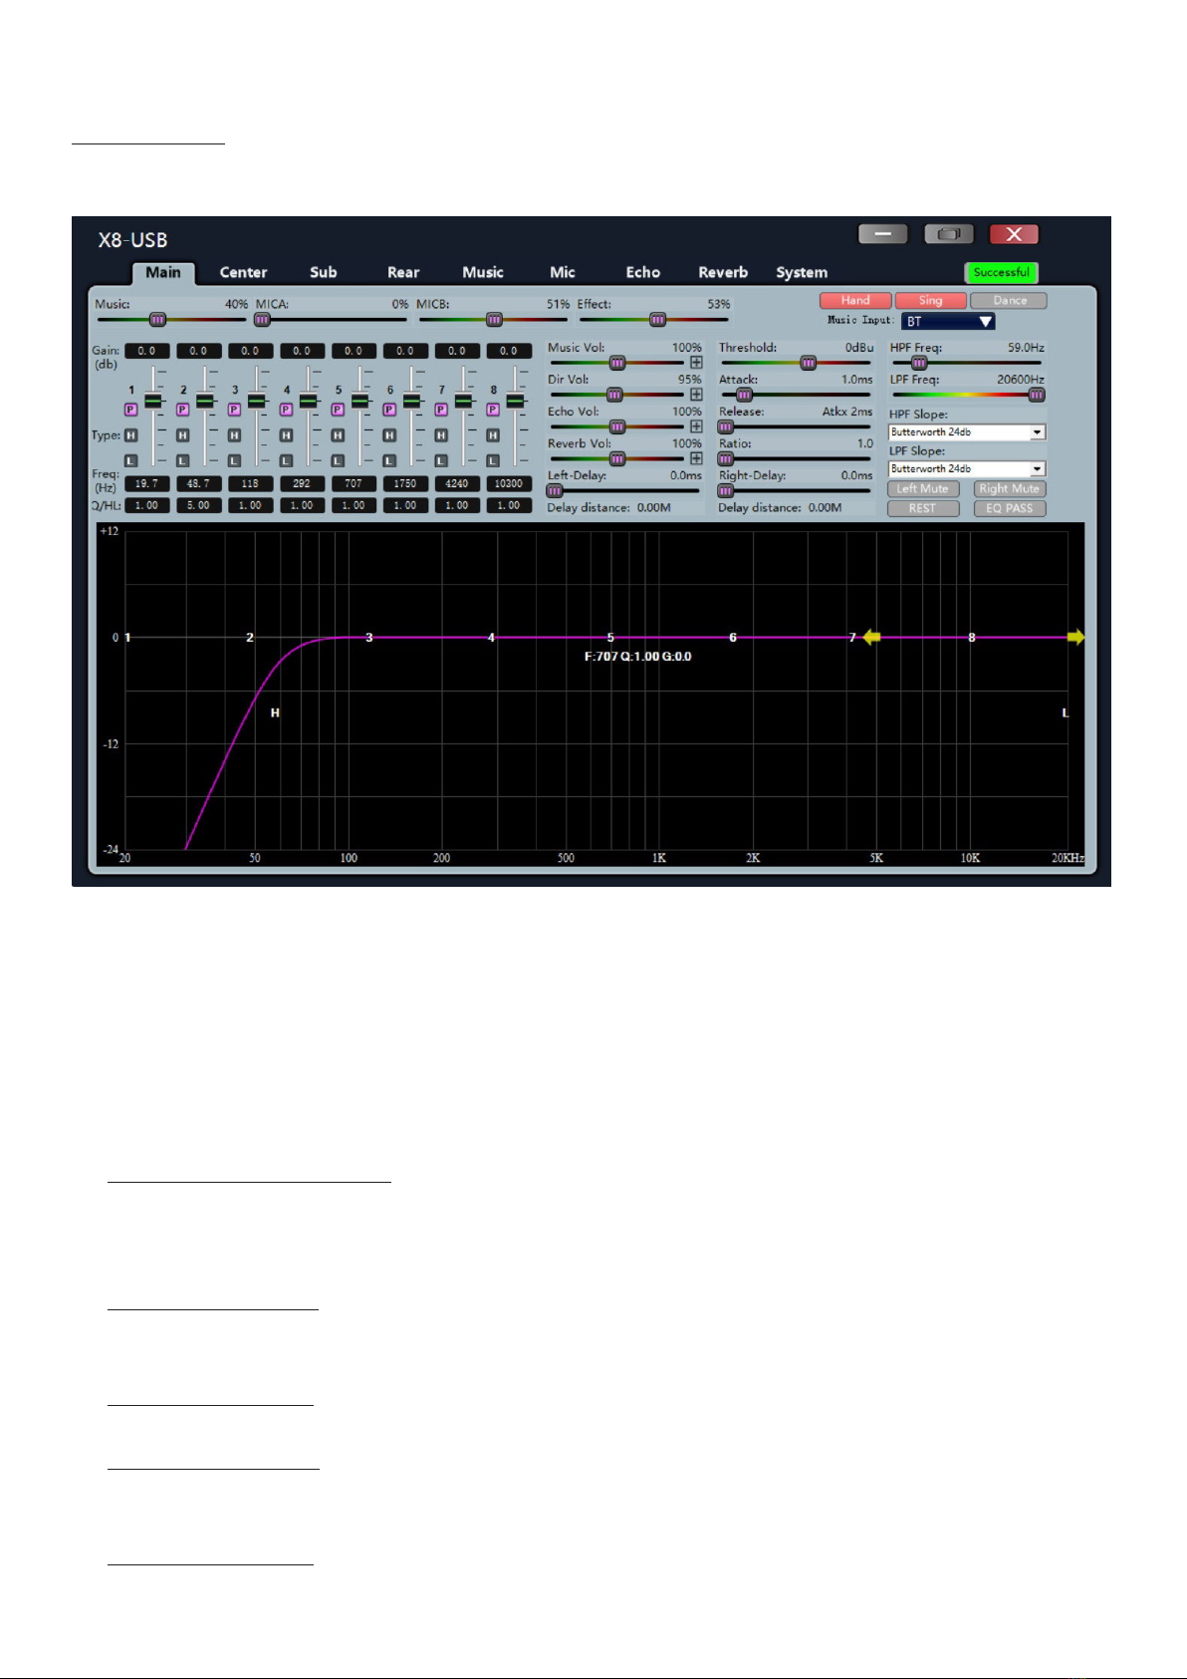The height and width of the screenshot is (1679, 1187).
Task: Set band 4 type to L
Action: pos(286,460)
